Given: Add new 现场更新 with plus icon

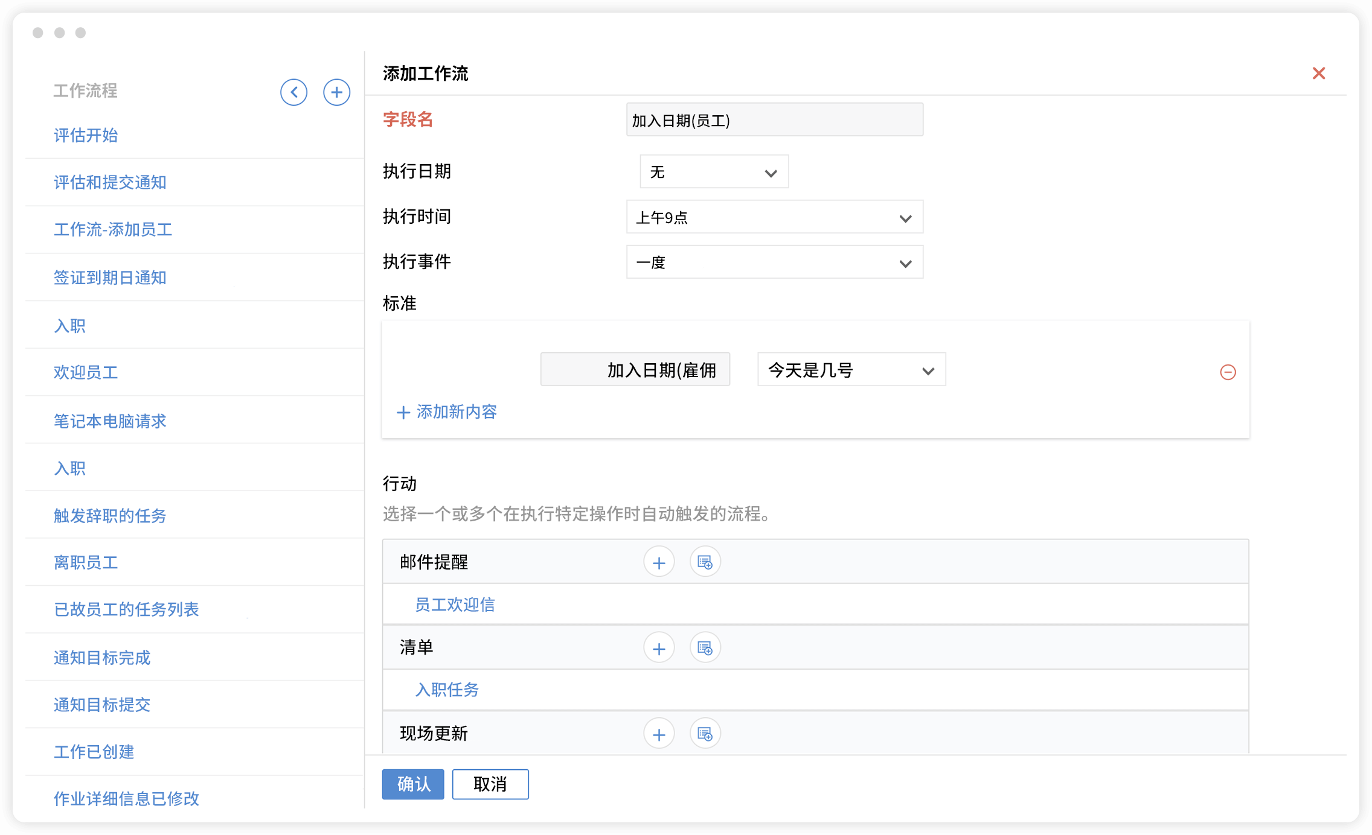Looking at the screenshot, I should [x=658, y=734].
